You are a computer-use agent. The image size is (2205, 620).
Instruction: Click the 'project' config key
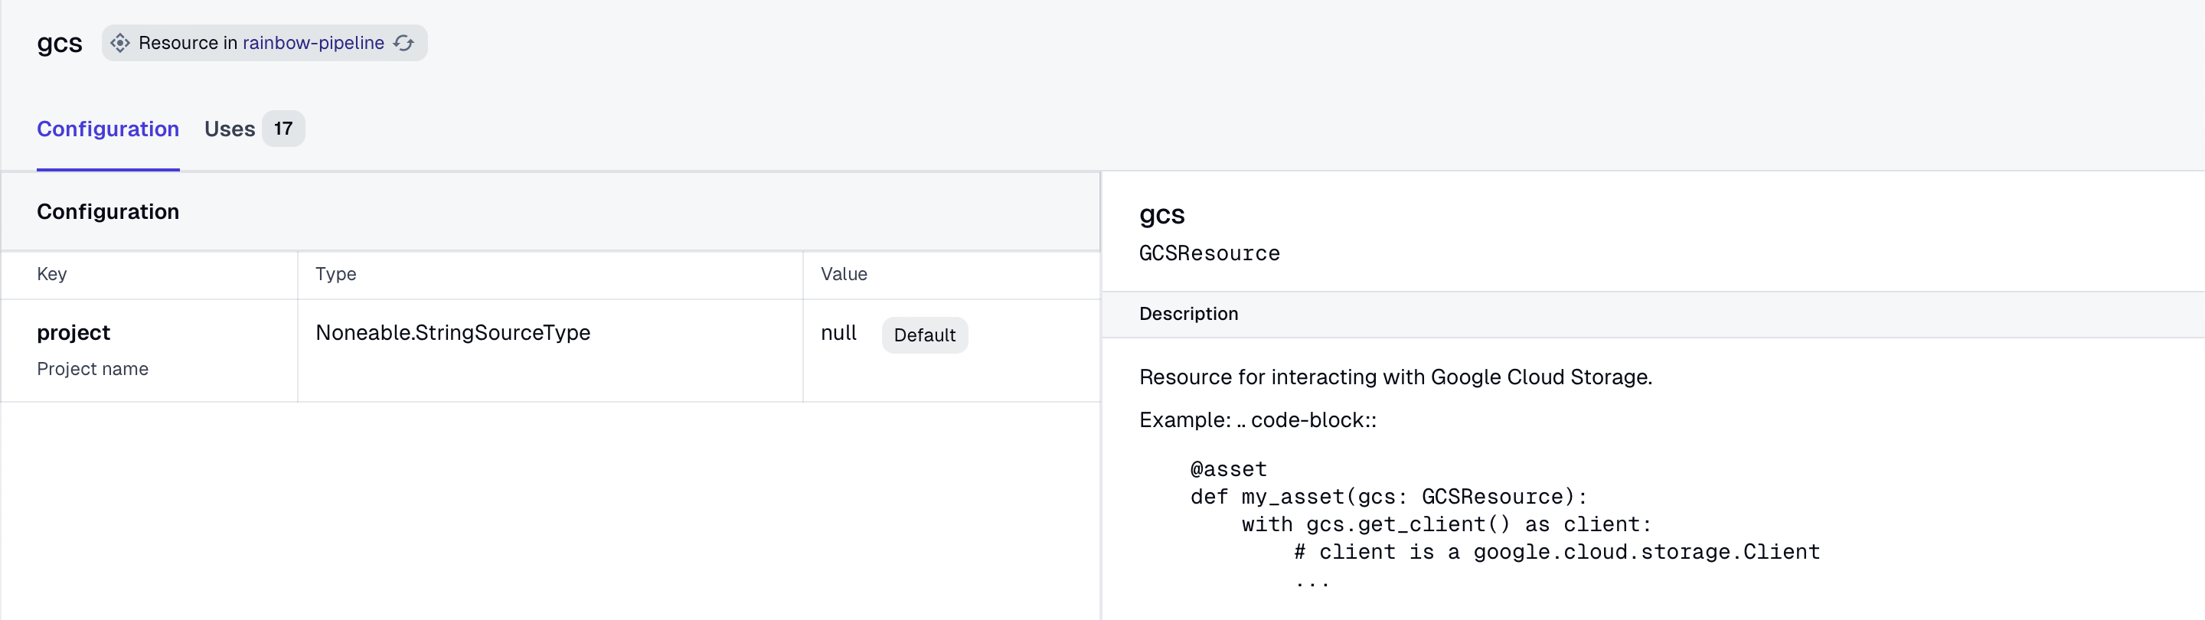(73, 332)
